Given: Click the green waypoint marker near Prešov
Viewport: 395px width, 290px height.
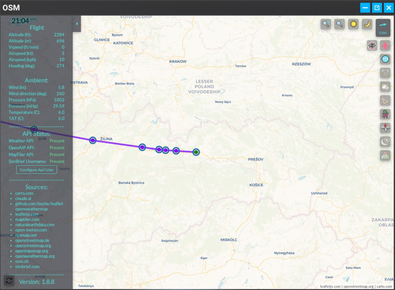Looking at the screenshot, I should (196, 152).
